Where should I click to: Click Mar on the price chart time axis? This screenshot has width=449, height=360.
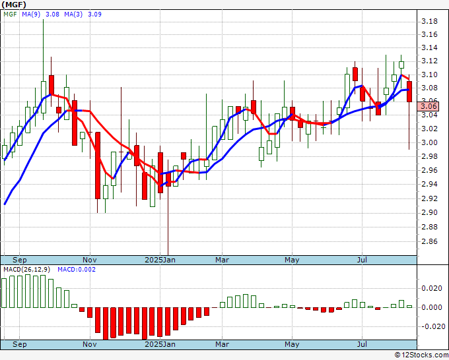(223, 260)
